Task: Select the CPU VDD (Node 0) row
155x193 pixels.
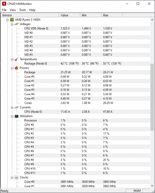Action: click(x=87, y=28)
